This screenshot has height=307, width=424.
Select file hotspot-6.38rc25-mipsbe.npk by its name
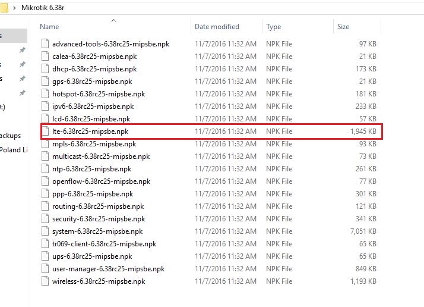pyautogui.click(x=99, y=94)
